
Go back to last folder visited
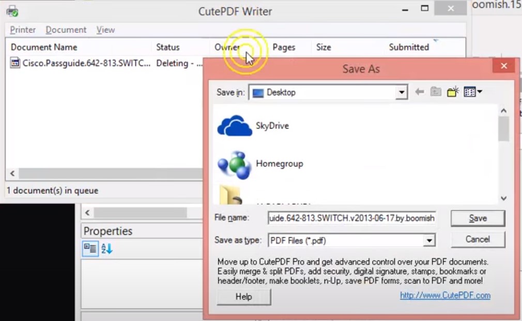point(420,92)
